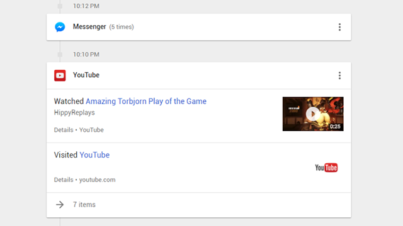Image resolution: width=403 pixels, height=226 pixels.
Task: Open Details under the watched video entry
Action: 64,130
